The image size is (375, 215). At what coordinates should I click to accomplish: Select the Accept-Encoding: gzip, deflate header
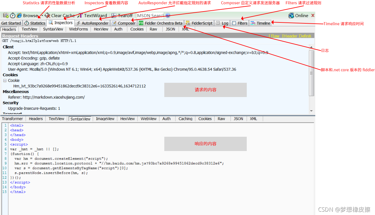click(x=34, y=58)
